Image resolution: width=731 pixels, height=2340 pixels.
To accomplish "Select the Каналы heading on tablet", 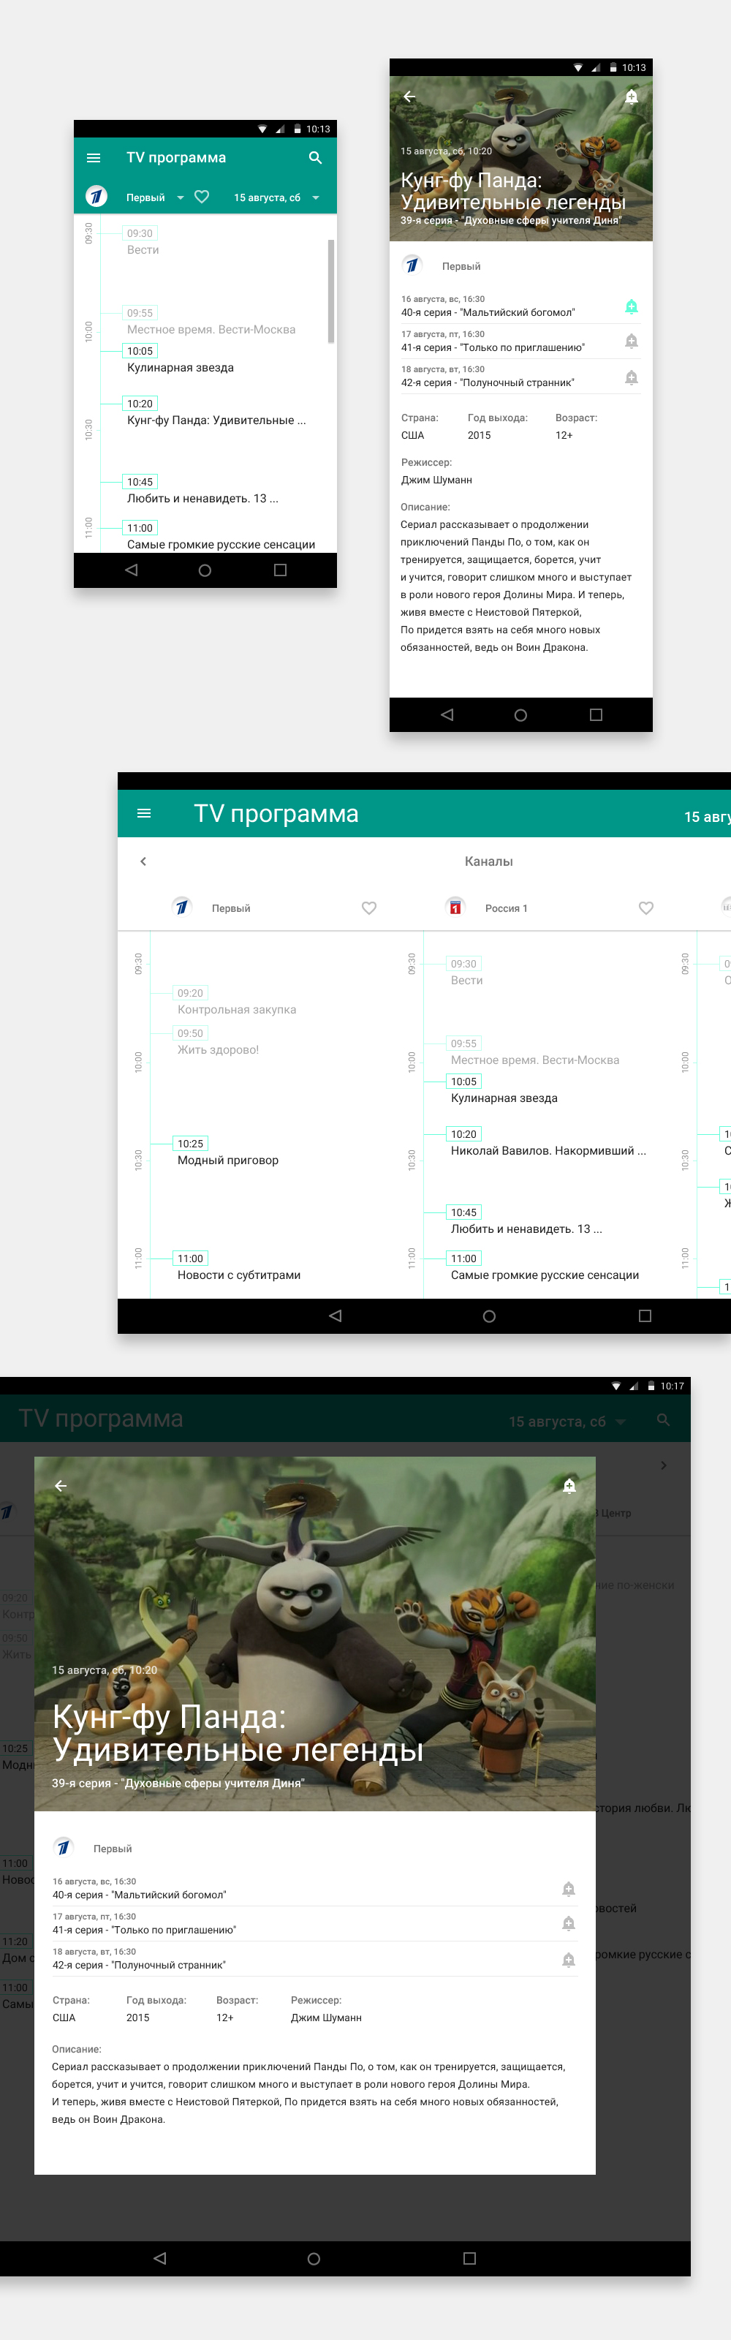I will [488, 861].
